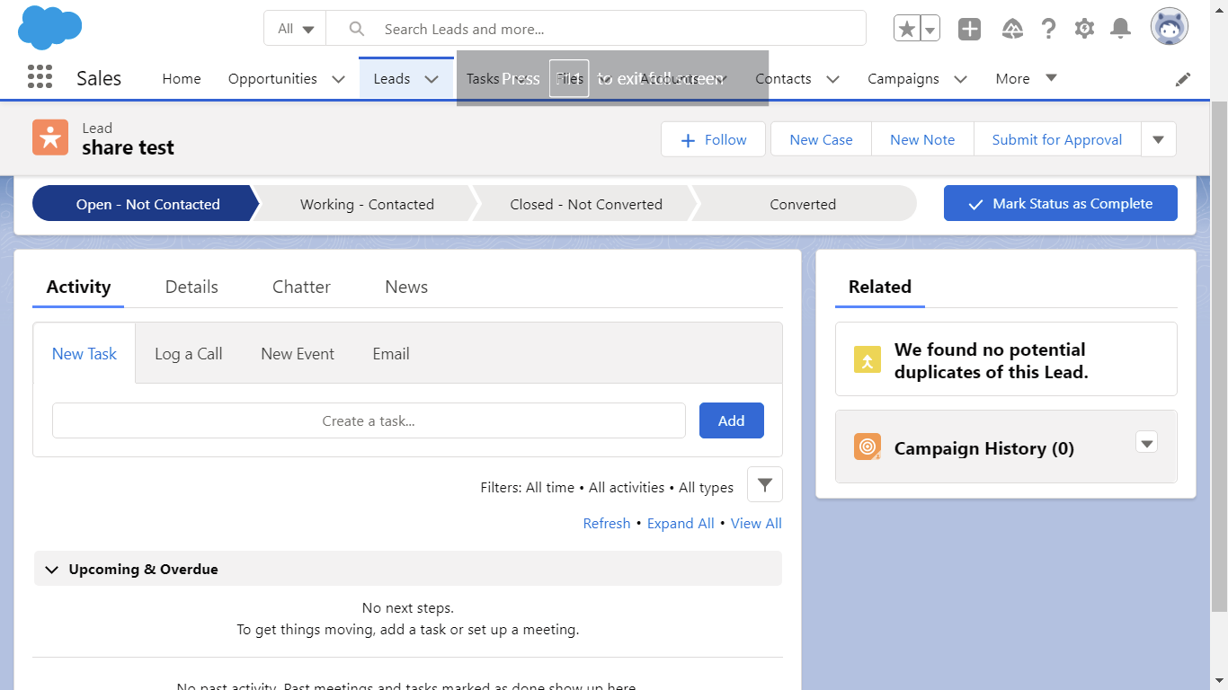The width and height of the screenshot is (1228, 690).
Task: View notifications via the bell icon
Action: (x=1120, y=29)
